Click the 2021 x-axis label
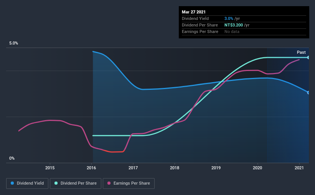The height and width of the screenshot is (195, 315). [299, 168]
